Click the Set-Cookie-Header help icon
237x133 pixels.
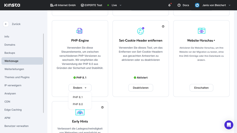coord(163,27)
